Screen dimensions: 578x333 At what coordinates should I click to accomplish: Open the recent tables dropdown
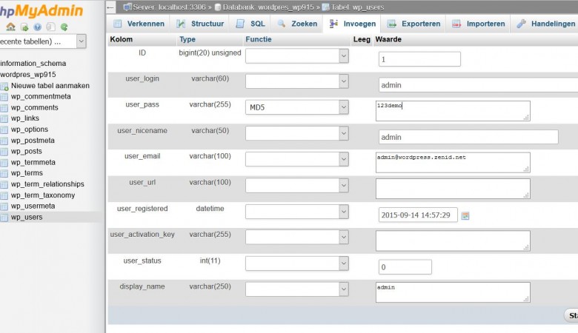pos(82,41)
